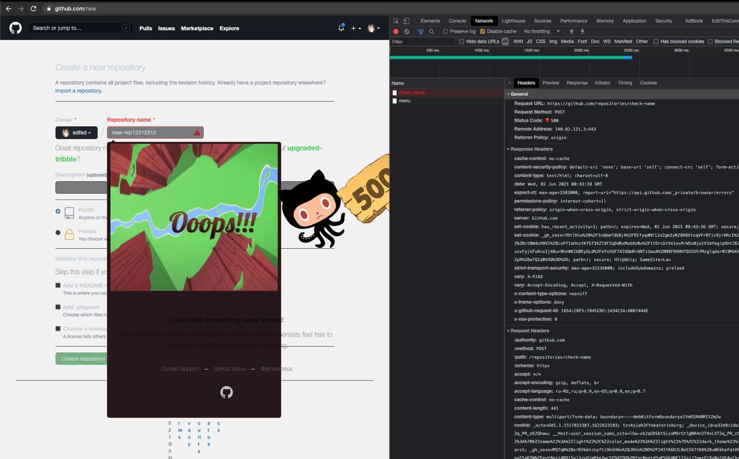
Task: Open the Lighthouse tab
Action: point(513,21)
